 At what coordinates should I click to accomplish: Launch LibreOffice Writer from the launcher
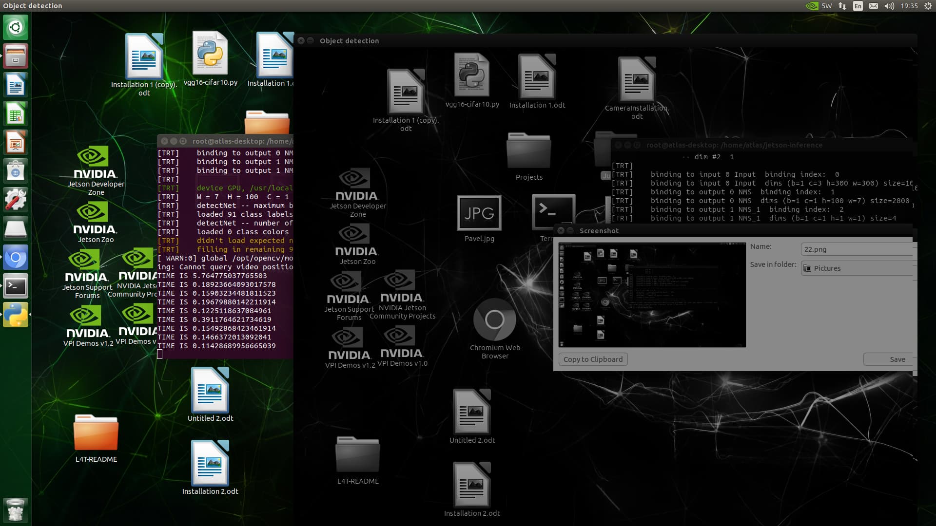(x=16, y=85)
